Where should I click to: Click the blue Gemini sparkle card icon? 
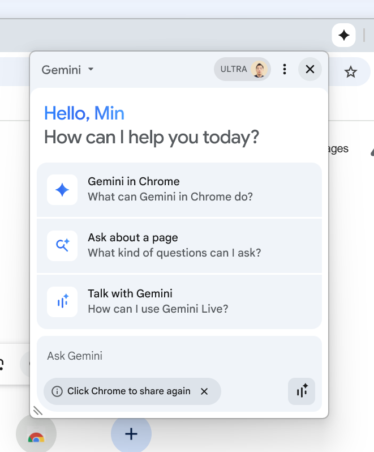62,190
